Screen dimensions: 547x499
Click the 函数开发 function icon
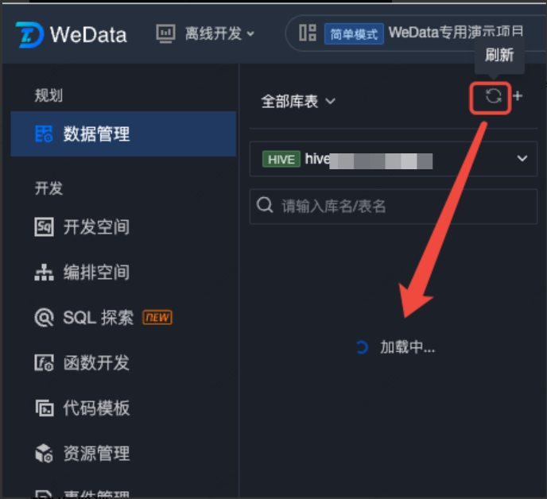[44, 362]
